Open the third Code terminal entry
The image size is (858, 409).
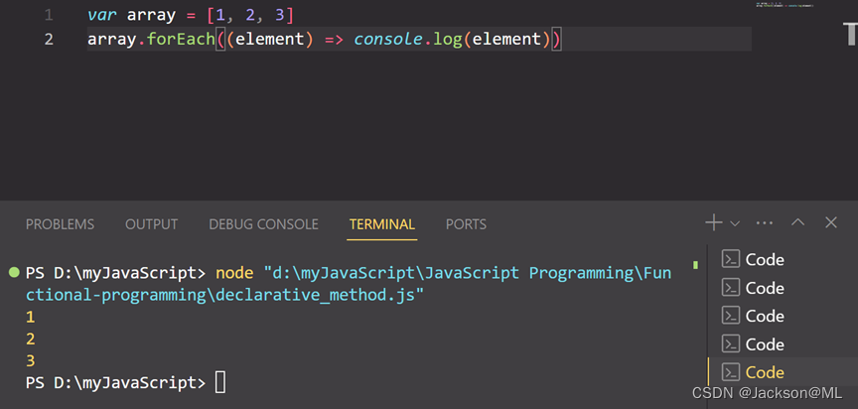point(764,316)
